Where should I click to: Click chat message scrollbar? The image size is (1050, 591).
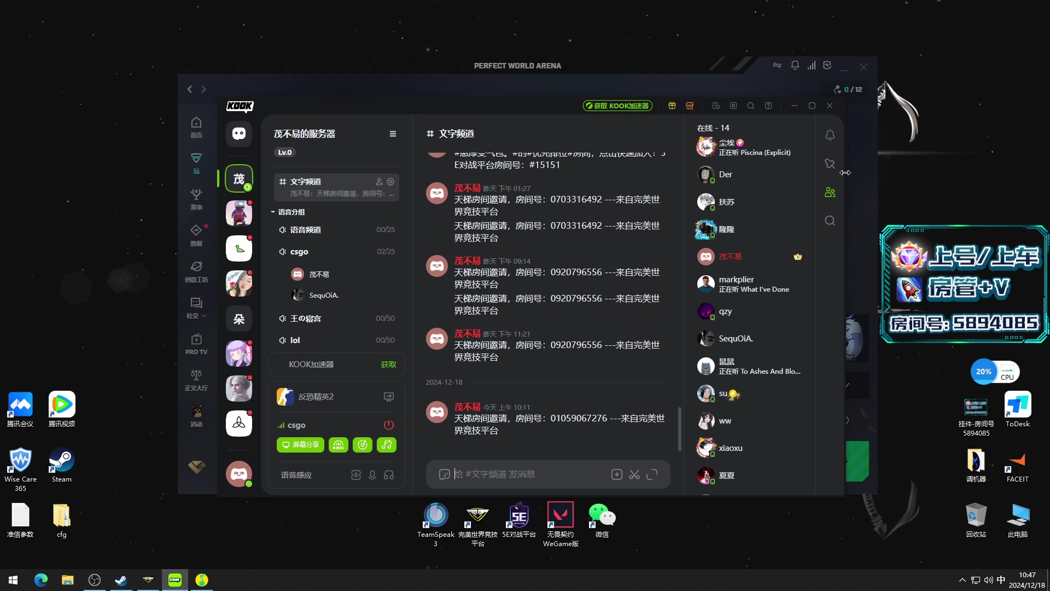coord(680,429)
